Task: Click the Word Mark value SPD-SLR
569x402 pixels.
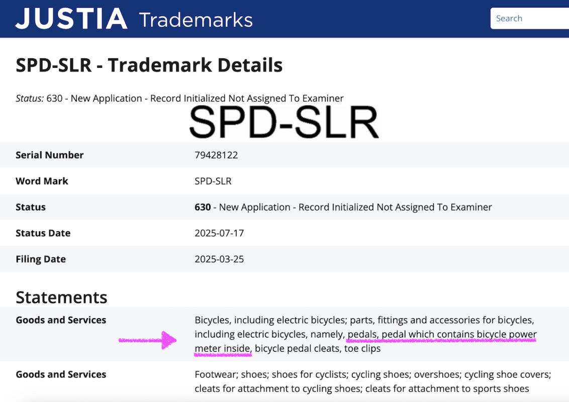Action: click(213, 181)
